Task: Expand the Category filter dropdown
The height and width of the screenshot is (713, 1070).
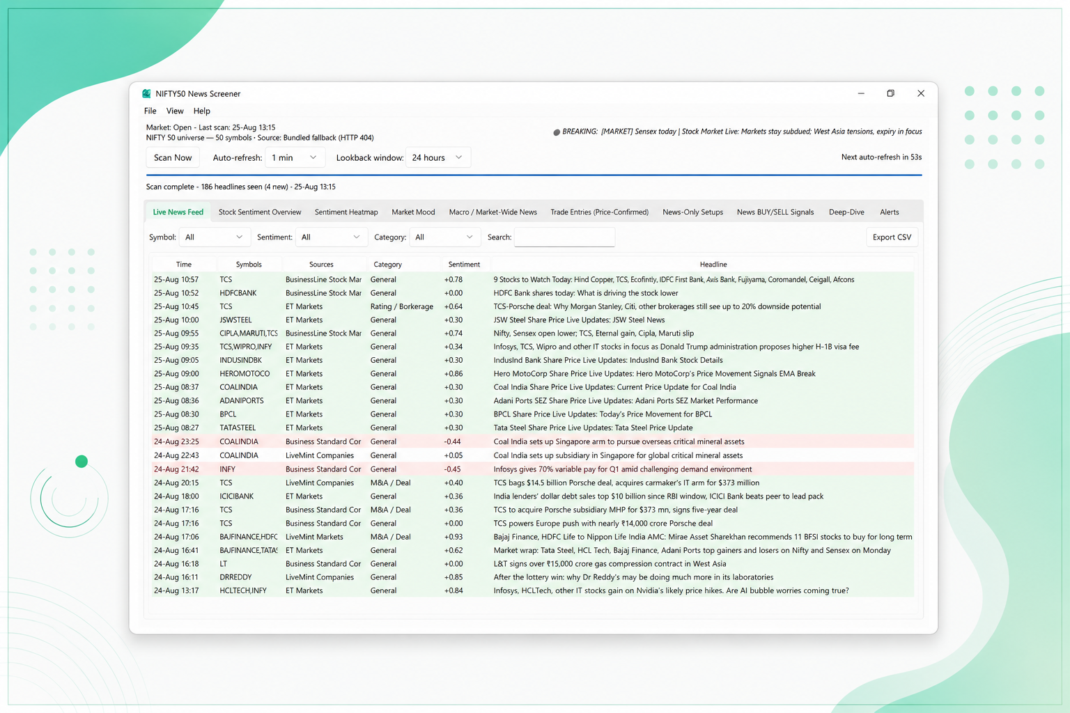Action: click(444, 237)
